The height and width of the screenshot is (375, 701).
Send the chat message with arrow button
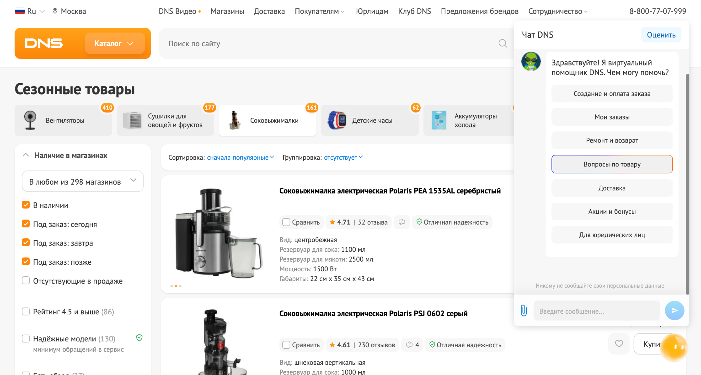[x=674, y=311]
